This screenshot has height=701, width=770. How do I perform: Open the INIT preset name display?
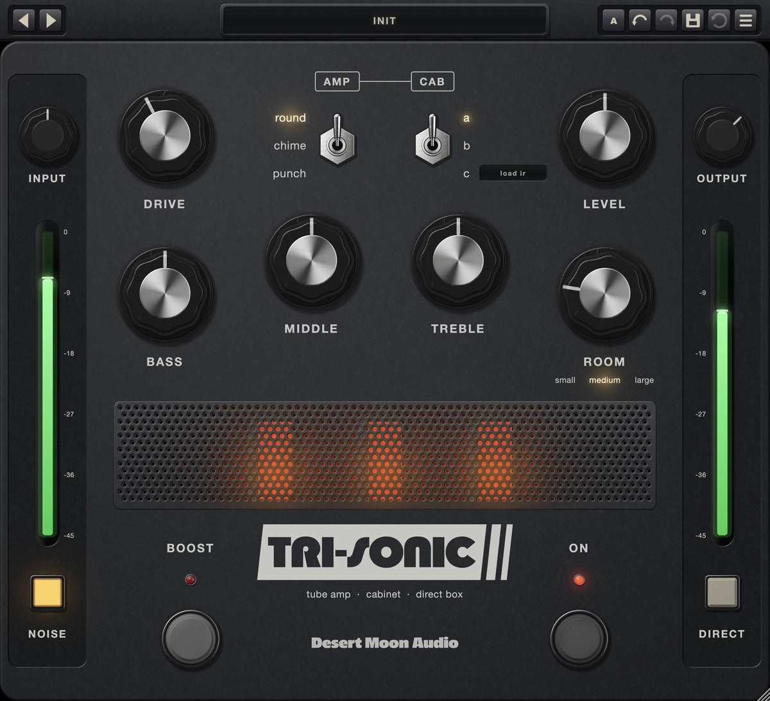(x=384, y=21)
